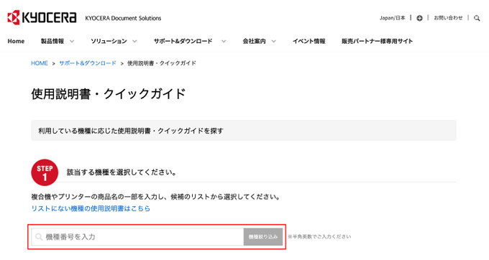Open the search magnifier icon in header

[x=477, y=18]
